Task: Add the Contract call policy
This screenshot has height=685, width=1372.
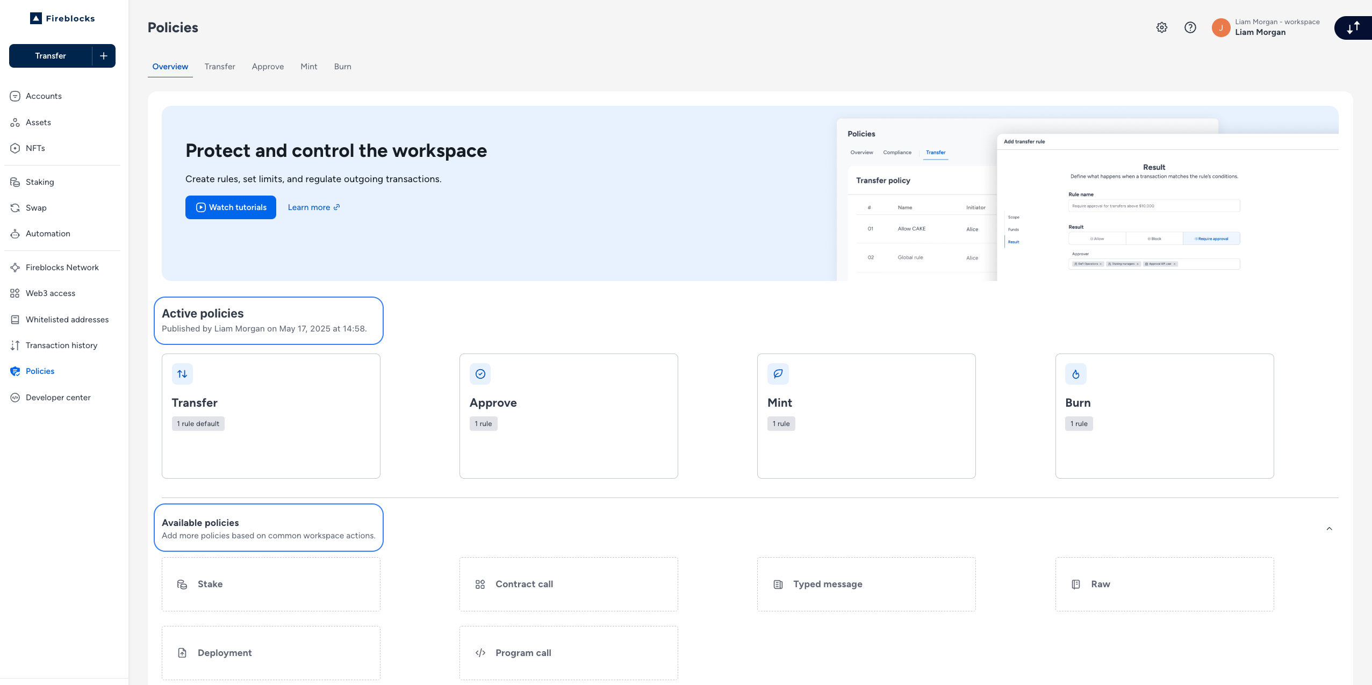Action: [x=569, y=585]
